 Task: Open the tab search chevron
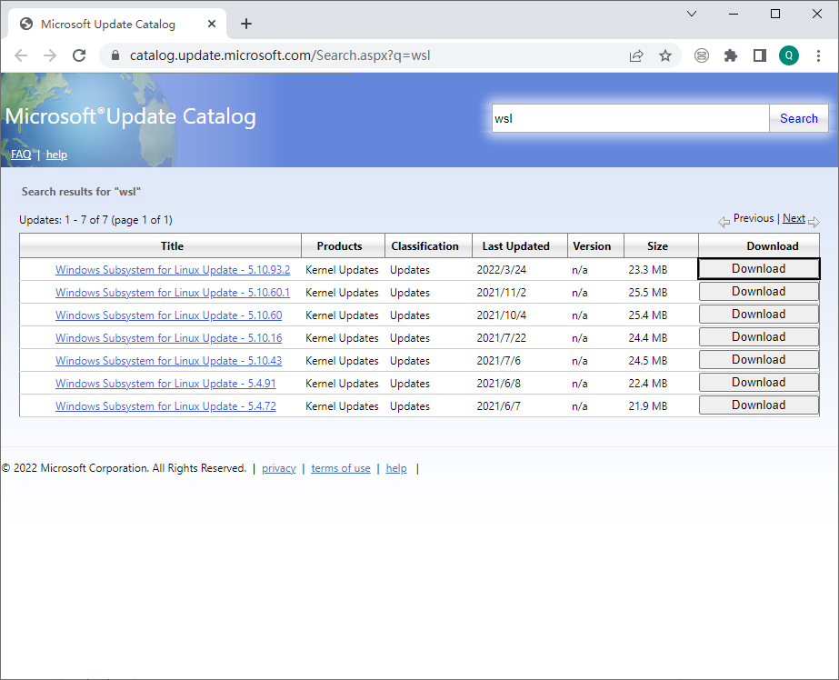(x=692, y=14)
